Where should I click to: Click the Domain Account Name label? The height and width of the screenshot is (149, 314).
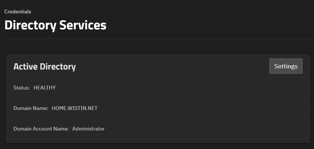[x=41, y=129]
